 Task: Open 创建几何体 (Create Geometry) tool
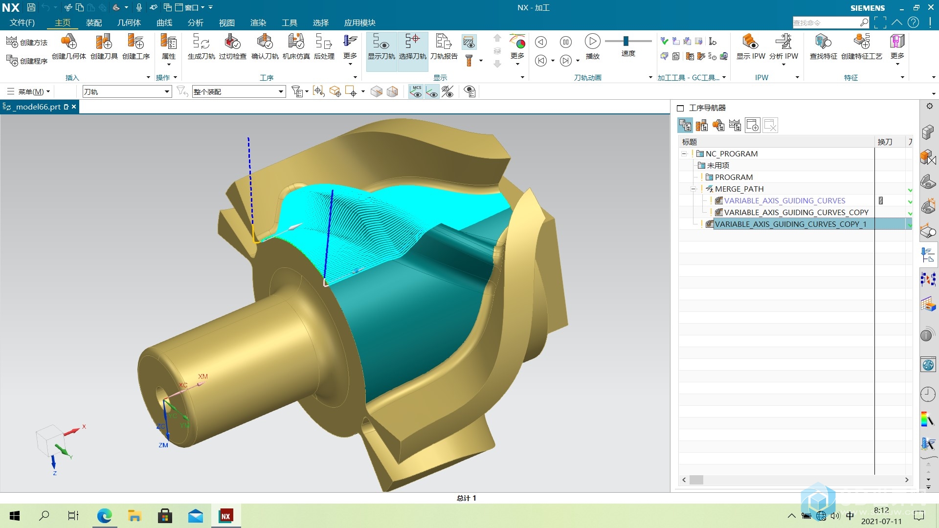click(69, 47)
